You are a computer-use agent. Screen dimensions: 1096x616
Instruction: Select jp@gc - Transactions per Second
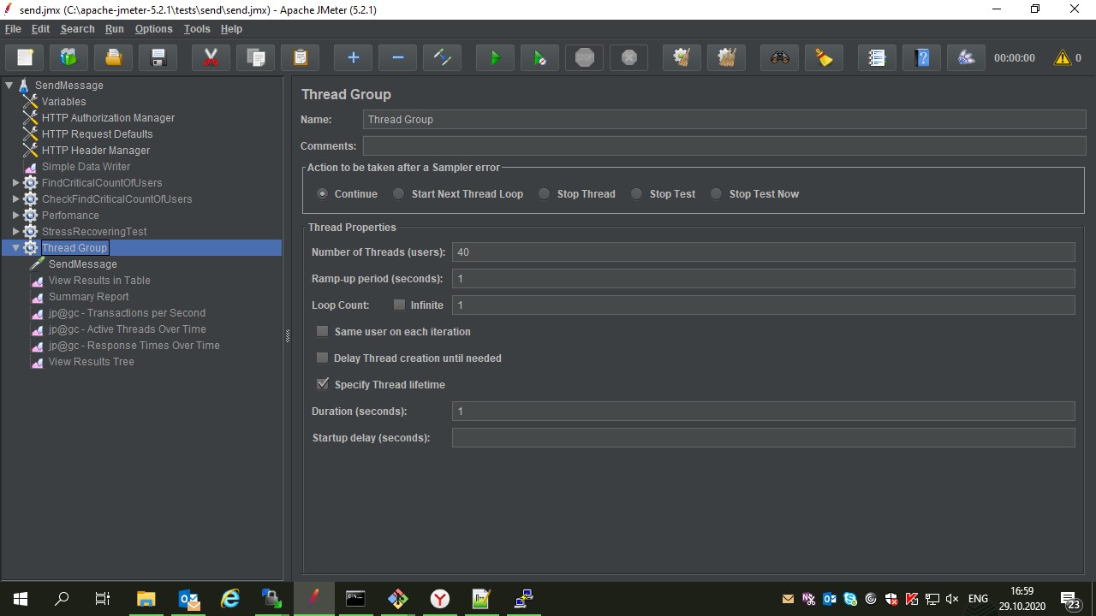click(x=127, y=313)
